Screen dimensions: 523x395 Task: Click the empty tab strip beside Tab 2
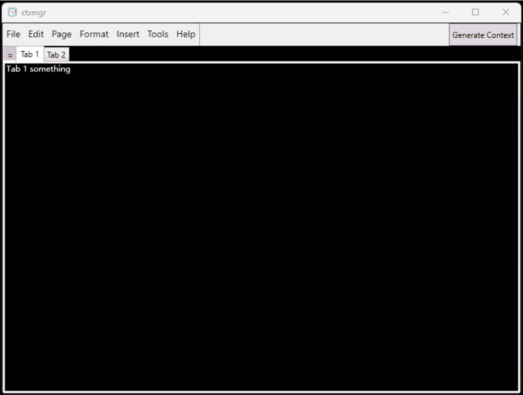click(293, 54)
